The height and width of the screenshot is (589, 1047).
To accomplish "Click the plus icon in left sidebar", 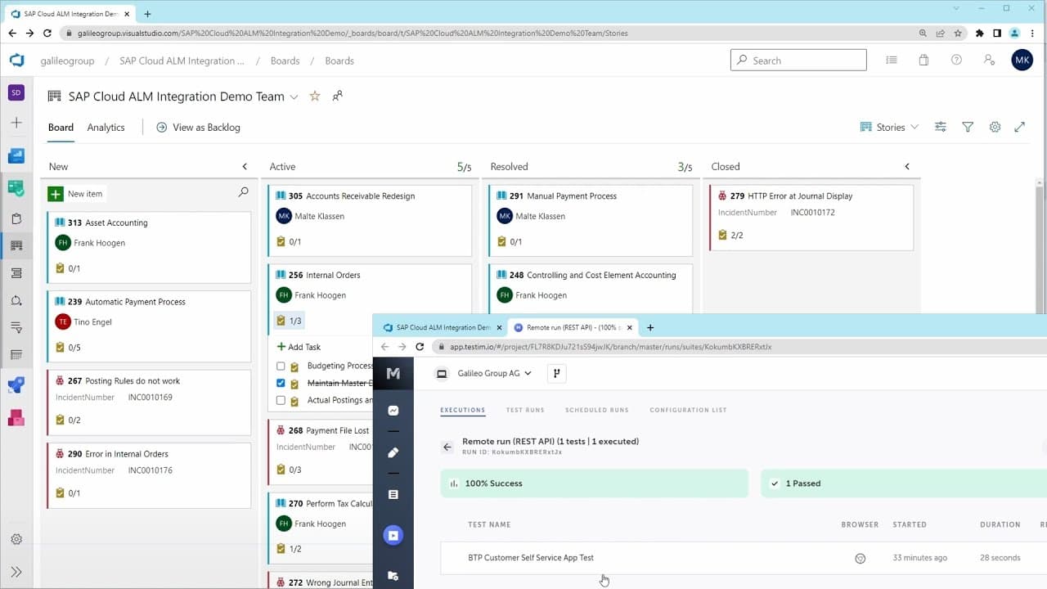I will pos(16,123).
